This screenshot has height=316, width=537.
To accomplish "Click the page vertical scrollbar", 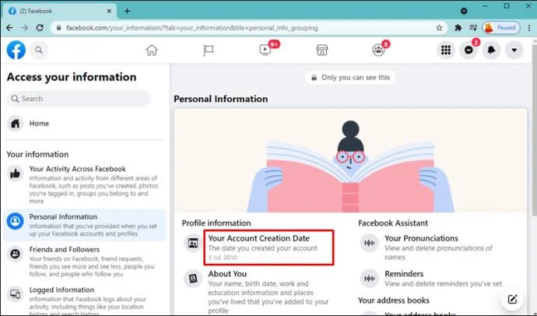I will click(534, 130).
